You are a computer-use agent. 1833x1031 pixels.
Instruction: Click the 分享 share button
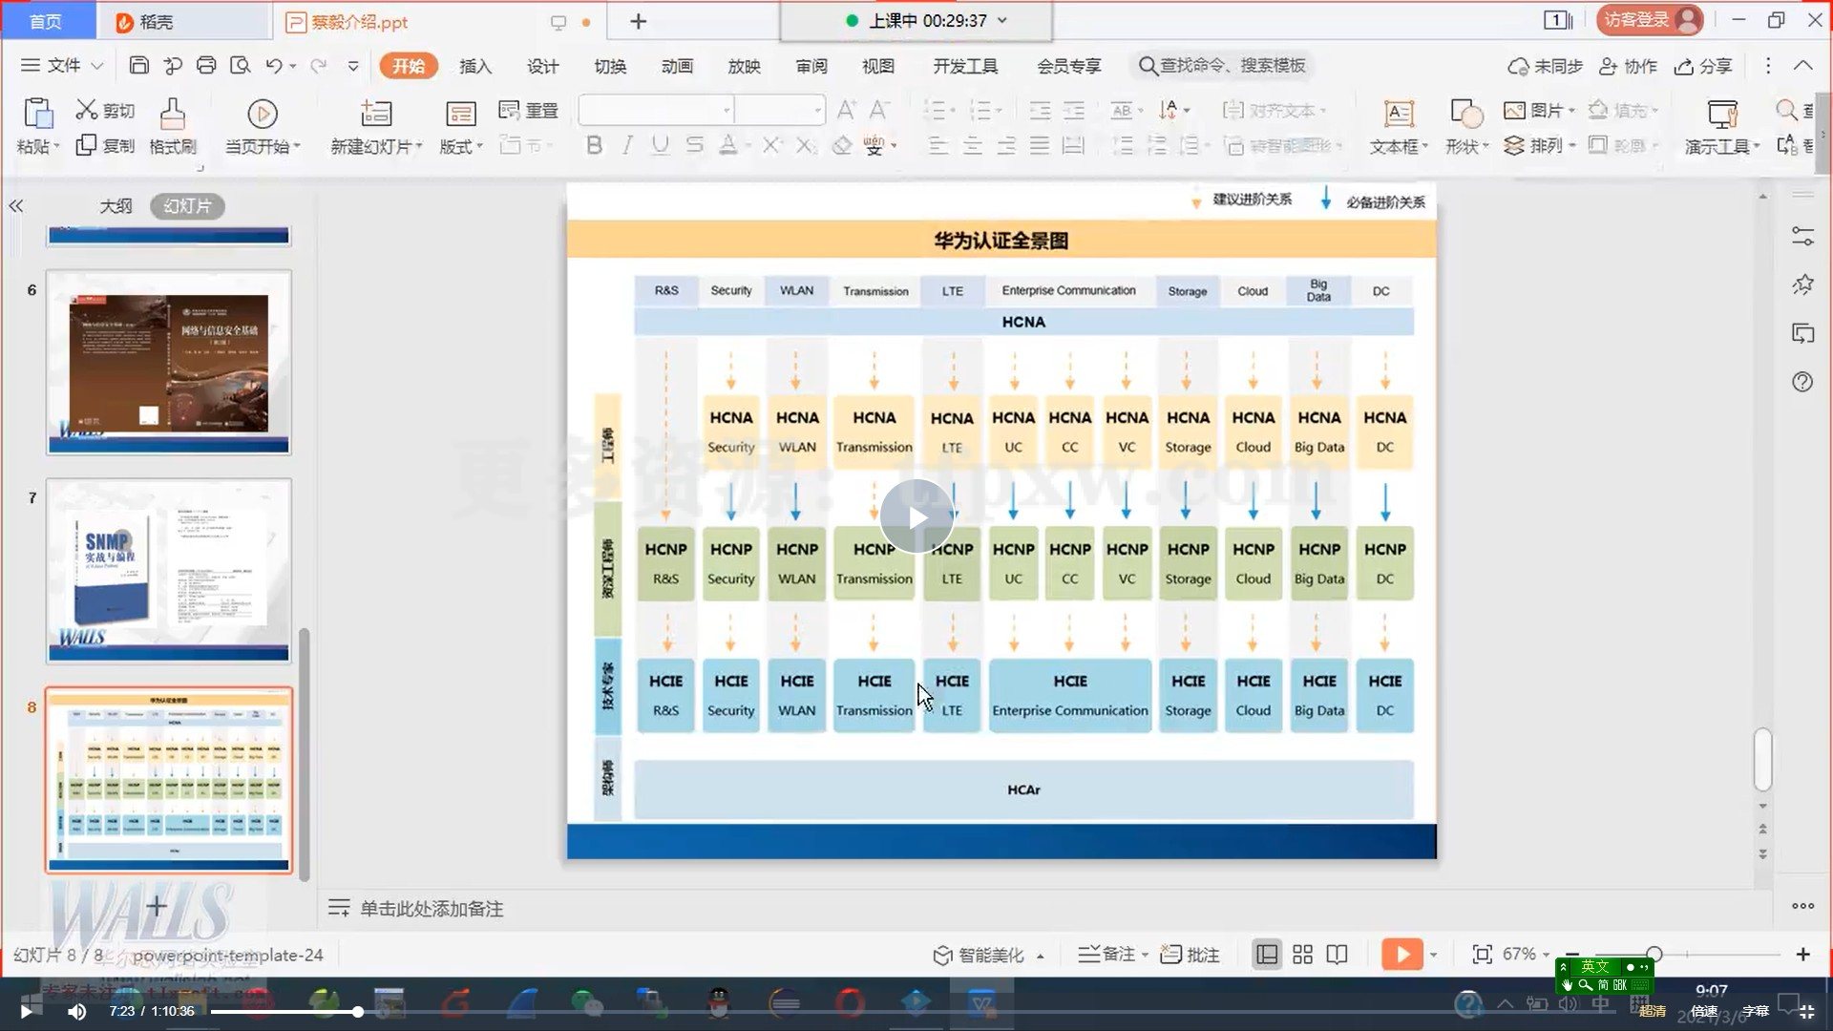click(1704, 66)
